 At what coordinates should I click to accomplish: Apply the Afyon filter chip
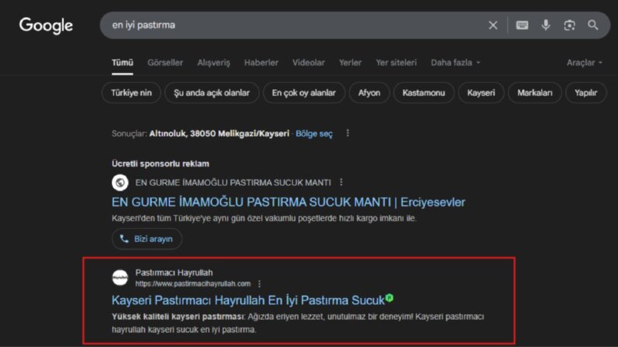[369, 93]
